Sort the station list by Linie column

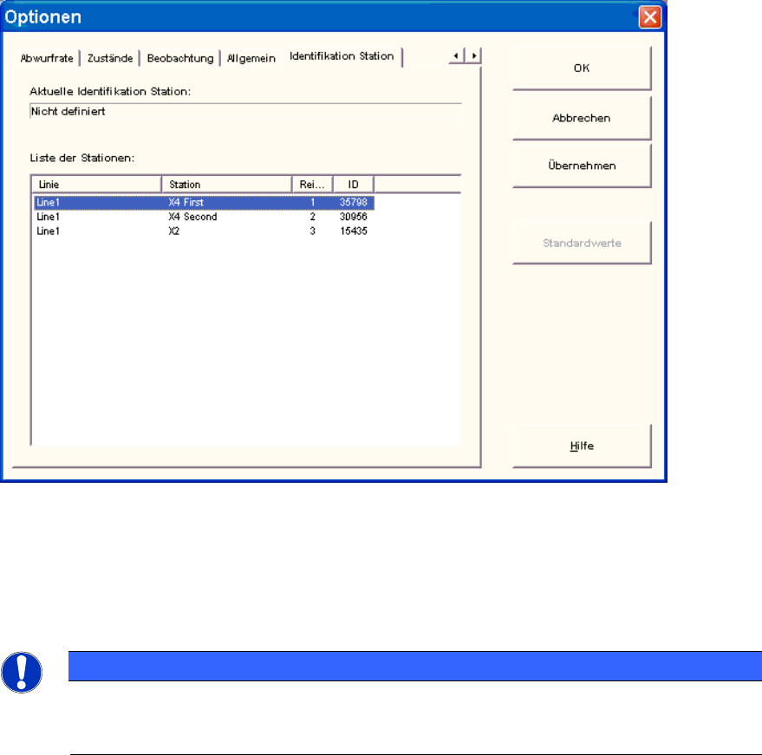click(x=96, y=185)
